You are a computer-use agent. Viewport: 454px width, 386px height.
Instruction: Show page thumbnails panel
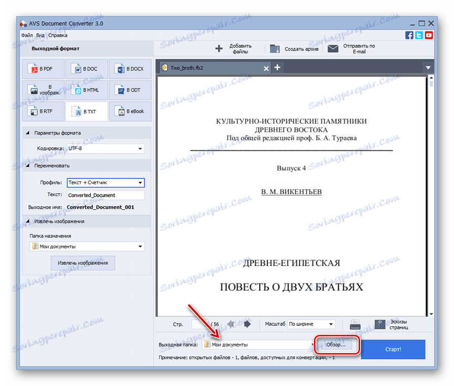click(391, 324)
